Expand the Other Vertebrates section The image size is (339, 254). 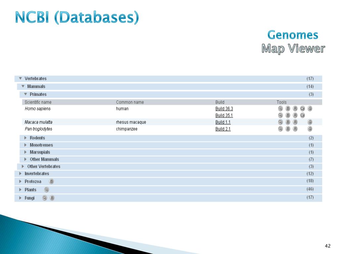[x=23, y=166]
